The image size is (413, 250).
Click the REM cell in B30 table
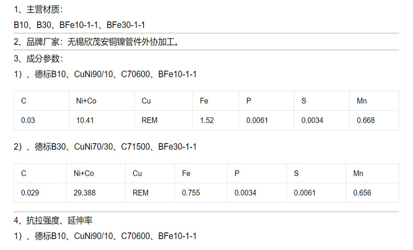(141, 193)
